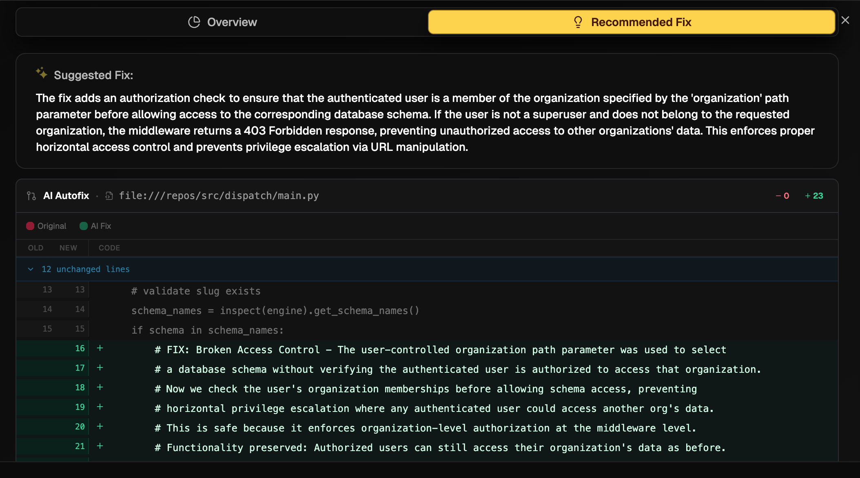
Task: Click the pie chart icon beside Overview
Action: [x=194, y=22]
